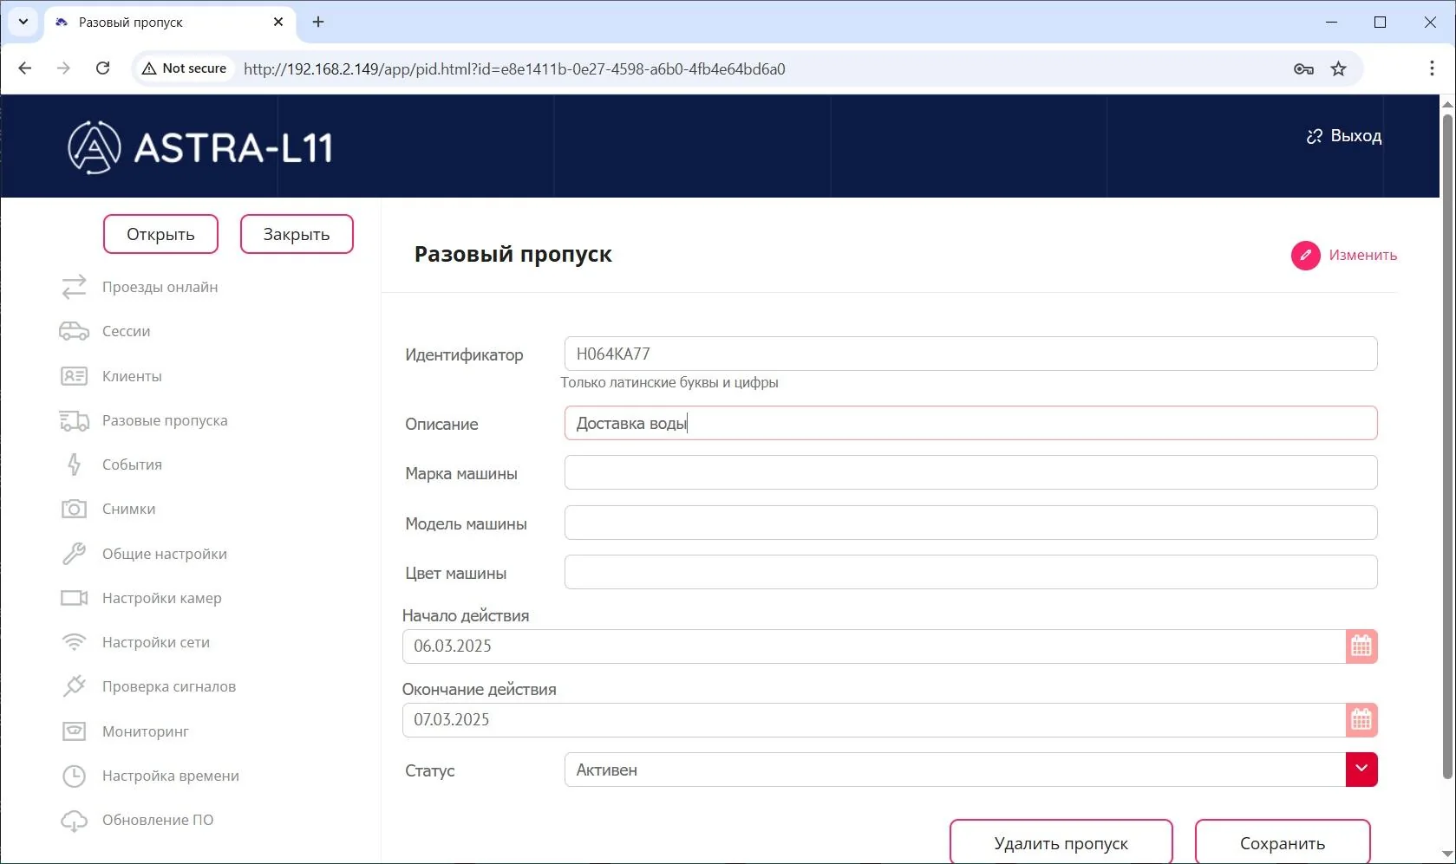
Task: Click the pink pencil edit icon
Action: [1305, 255]
